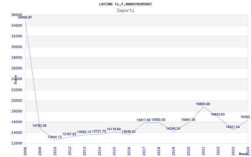The height and width of the screenshot is (157, 251).
Task: Select the 18800.68 peak data label
Action: coord(203,104)
